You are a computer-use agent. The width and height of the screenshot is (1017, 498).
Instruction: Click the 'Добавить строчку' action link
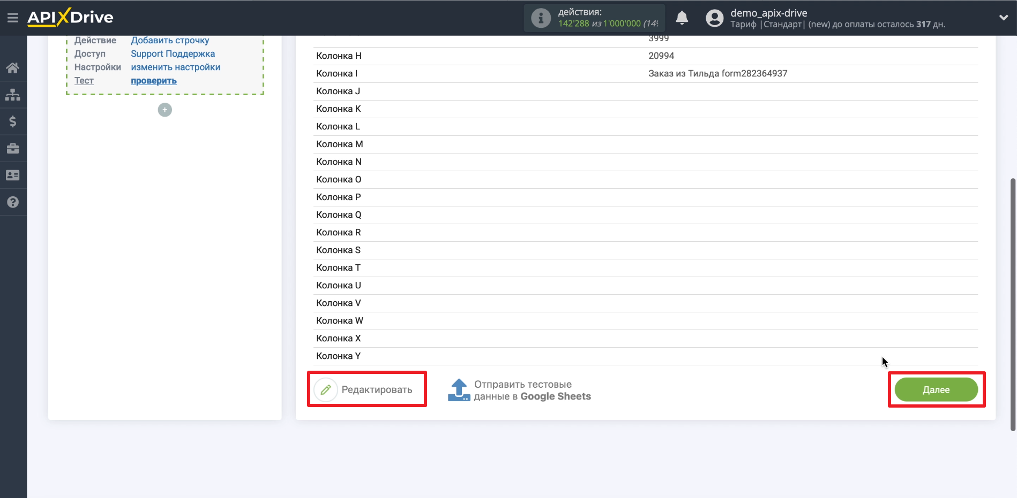(170, 41)
